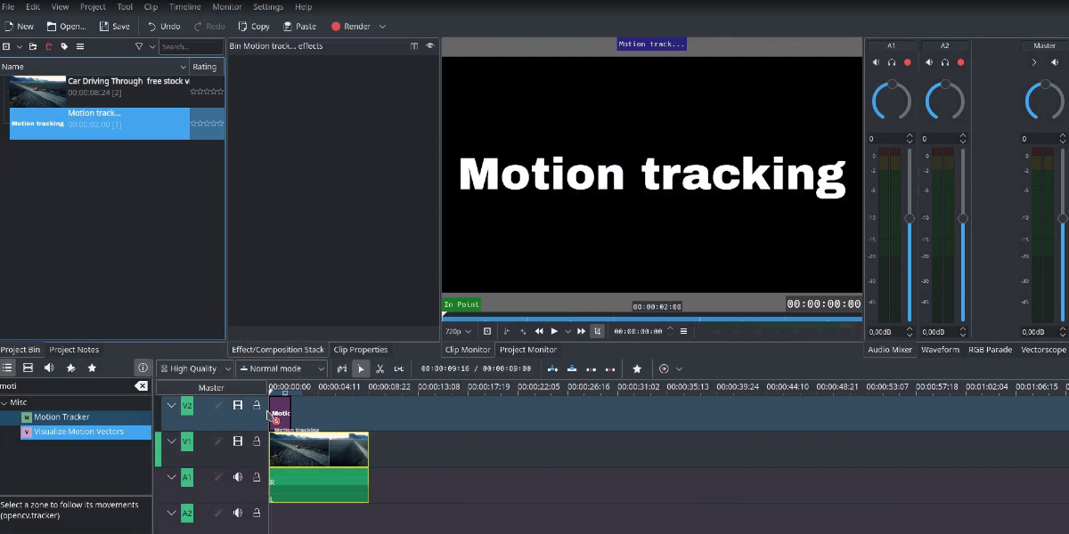Clear the effects search text field

point(141,386)
